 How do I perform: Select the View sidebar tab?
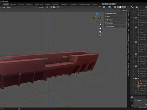pyautogui.click(x=128, y=25)
